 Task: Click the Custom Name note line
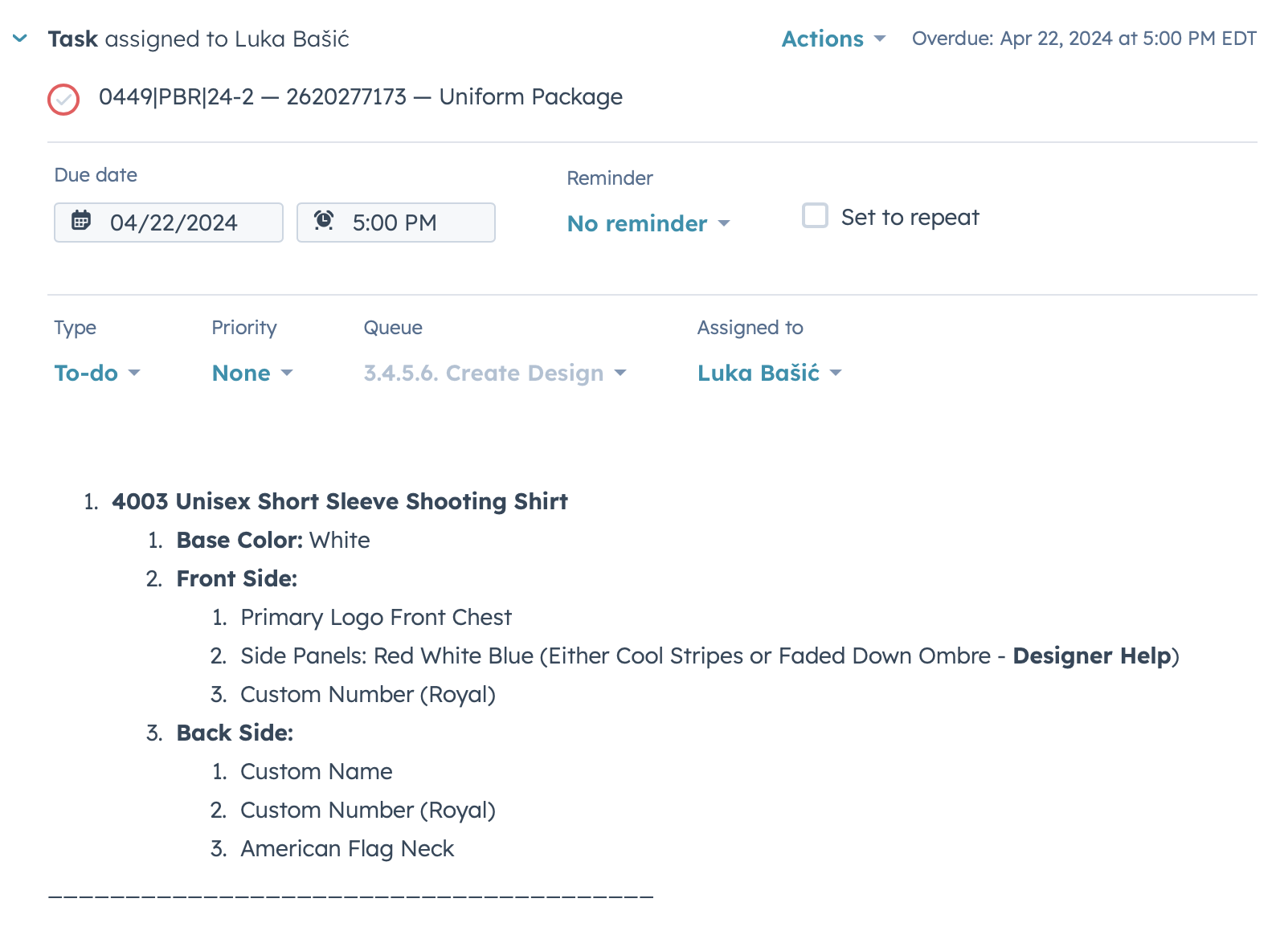[x=316, y=771]
